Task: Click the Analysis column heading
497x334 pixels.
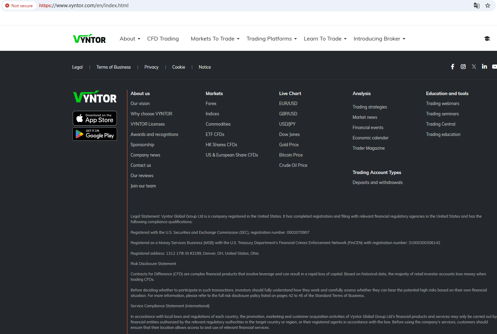Action: click(x=362, y=94)
